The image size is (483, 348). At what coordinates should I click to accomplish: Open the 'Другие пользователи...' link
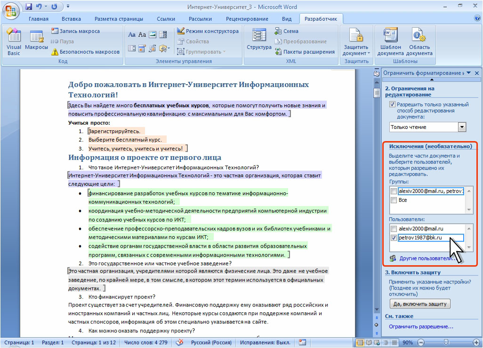tap(427, 258)
